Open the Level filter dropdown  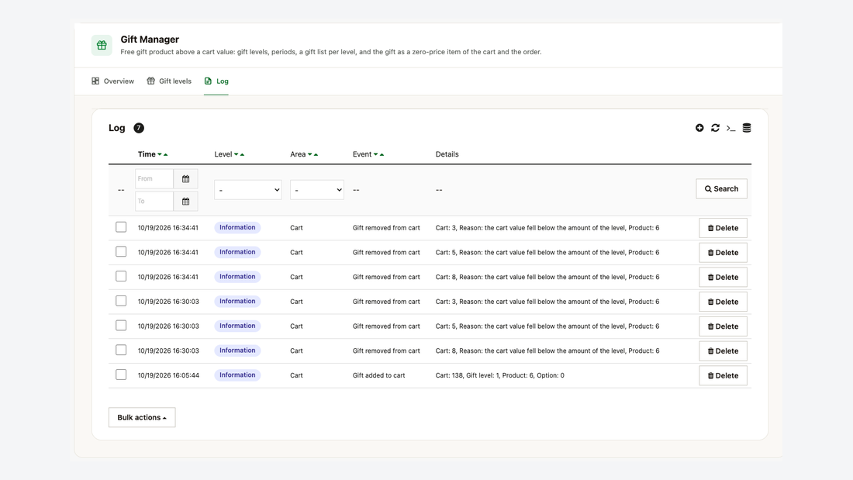tap(248, 190)
